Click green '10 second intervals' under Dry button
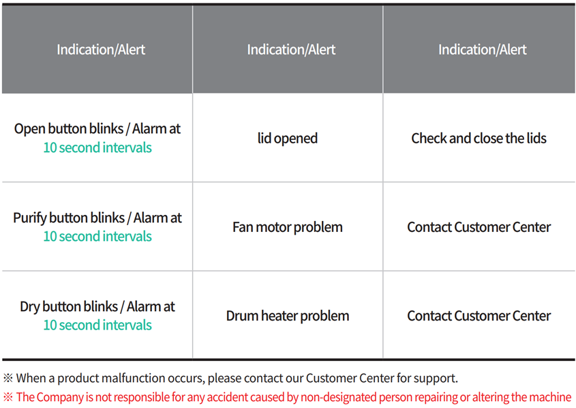576x408 pixels. click(97, 325)
